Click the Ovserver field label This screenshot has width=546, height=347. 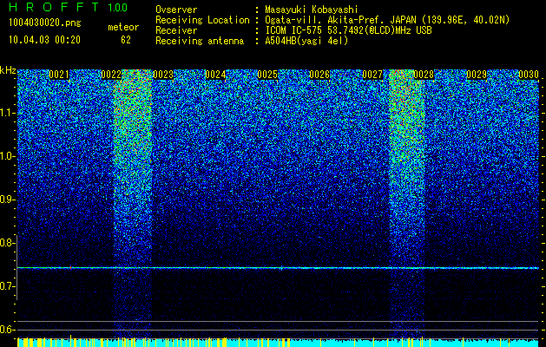tap(176, 10)
